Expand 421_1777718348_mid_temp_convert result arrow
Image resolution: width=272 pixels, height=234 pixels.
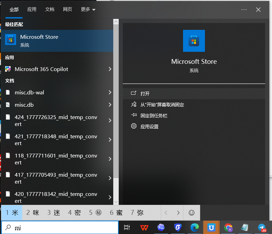coord(110,140)
